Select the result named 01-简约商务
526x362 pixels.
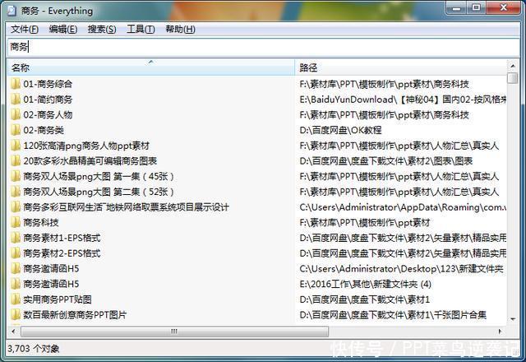tap(48, 100)
